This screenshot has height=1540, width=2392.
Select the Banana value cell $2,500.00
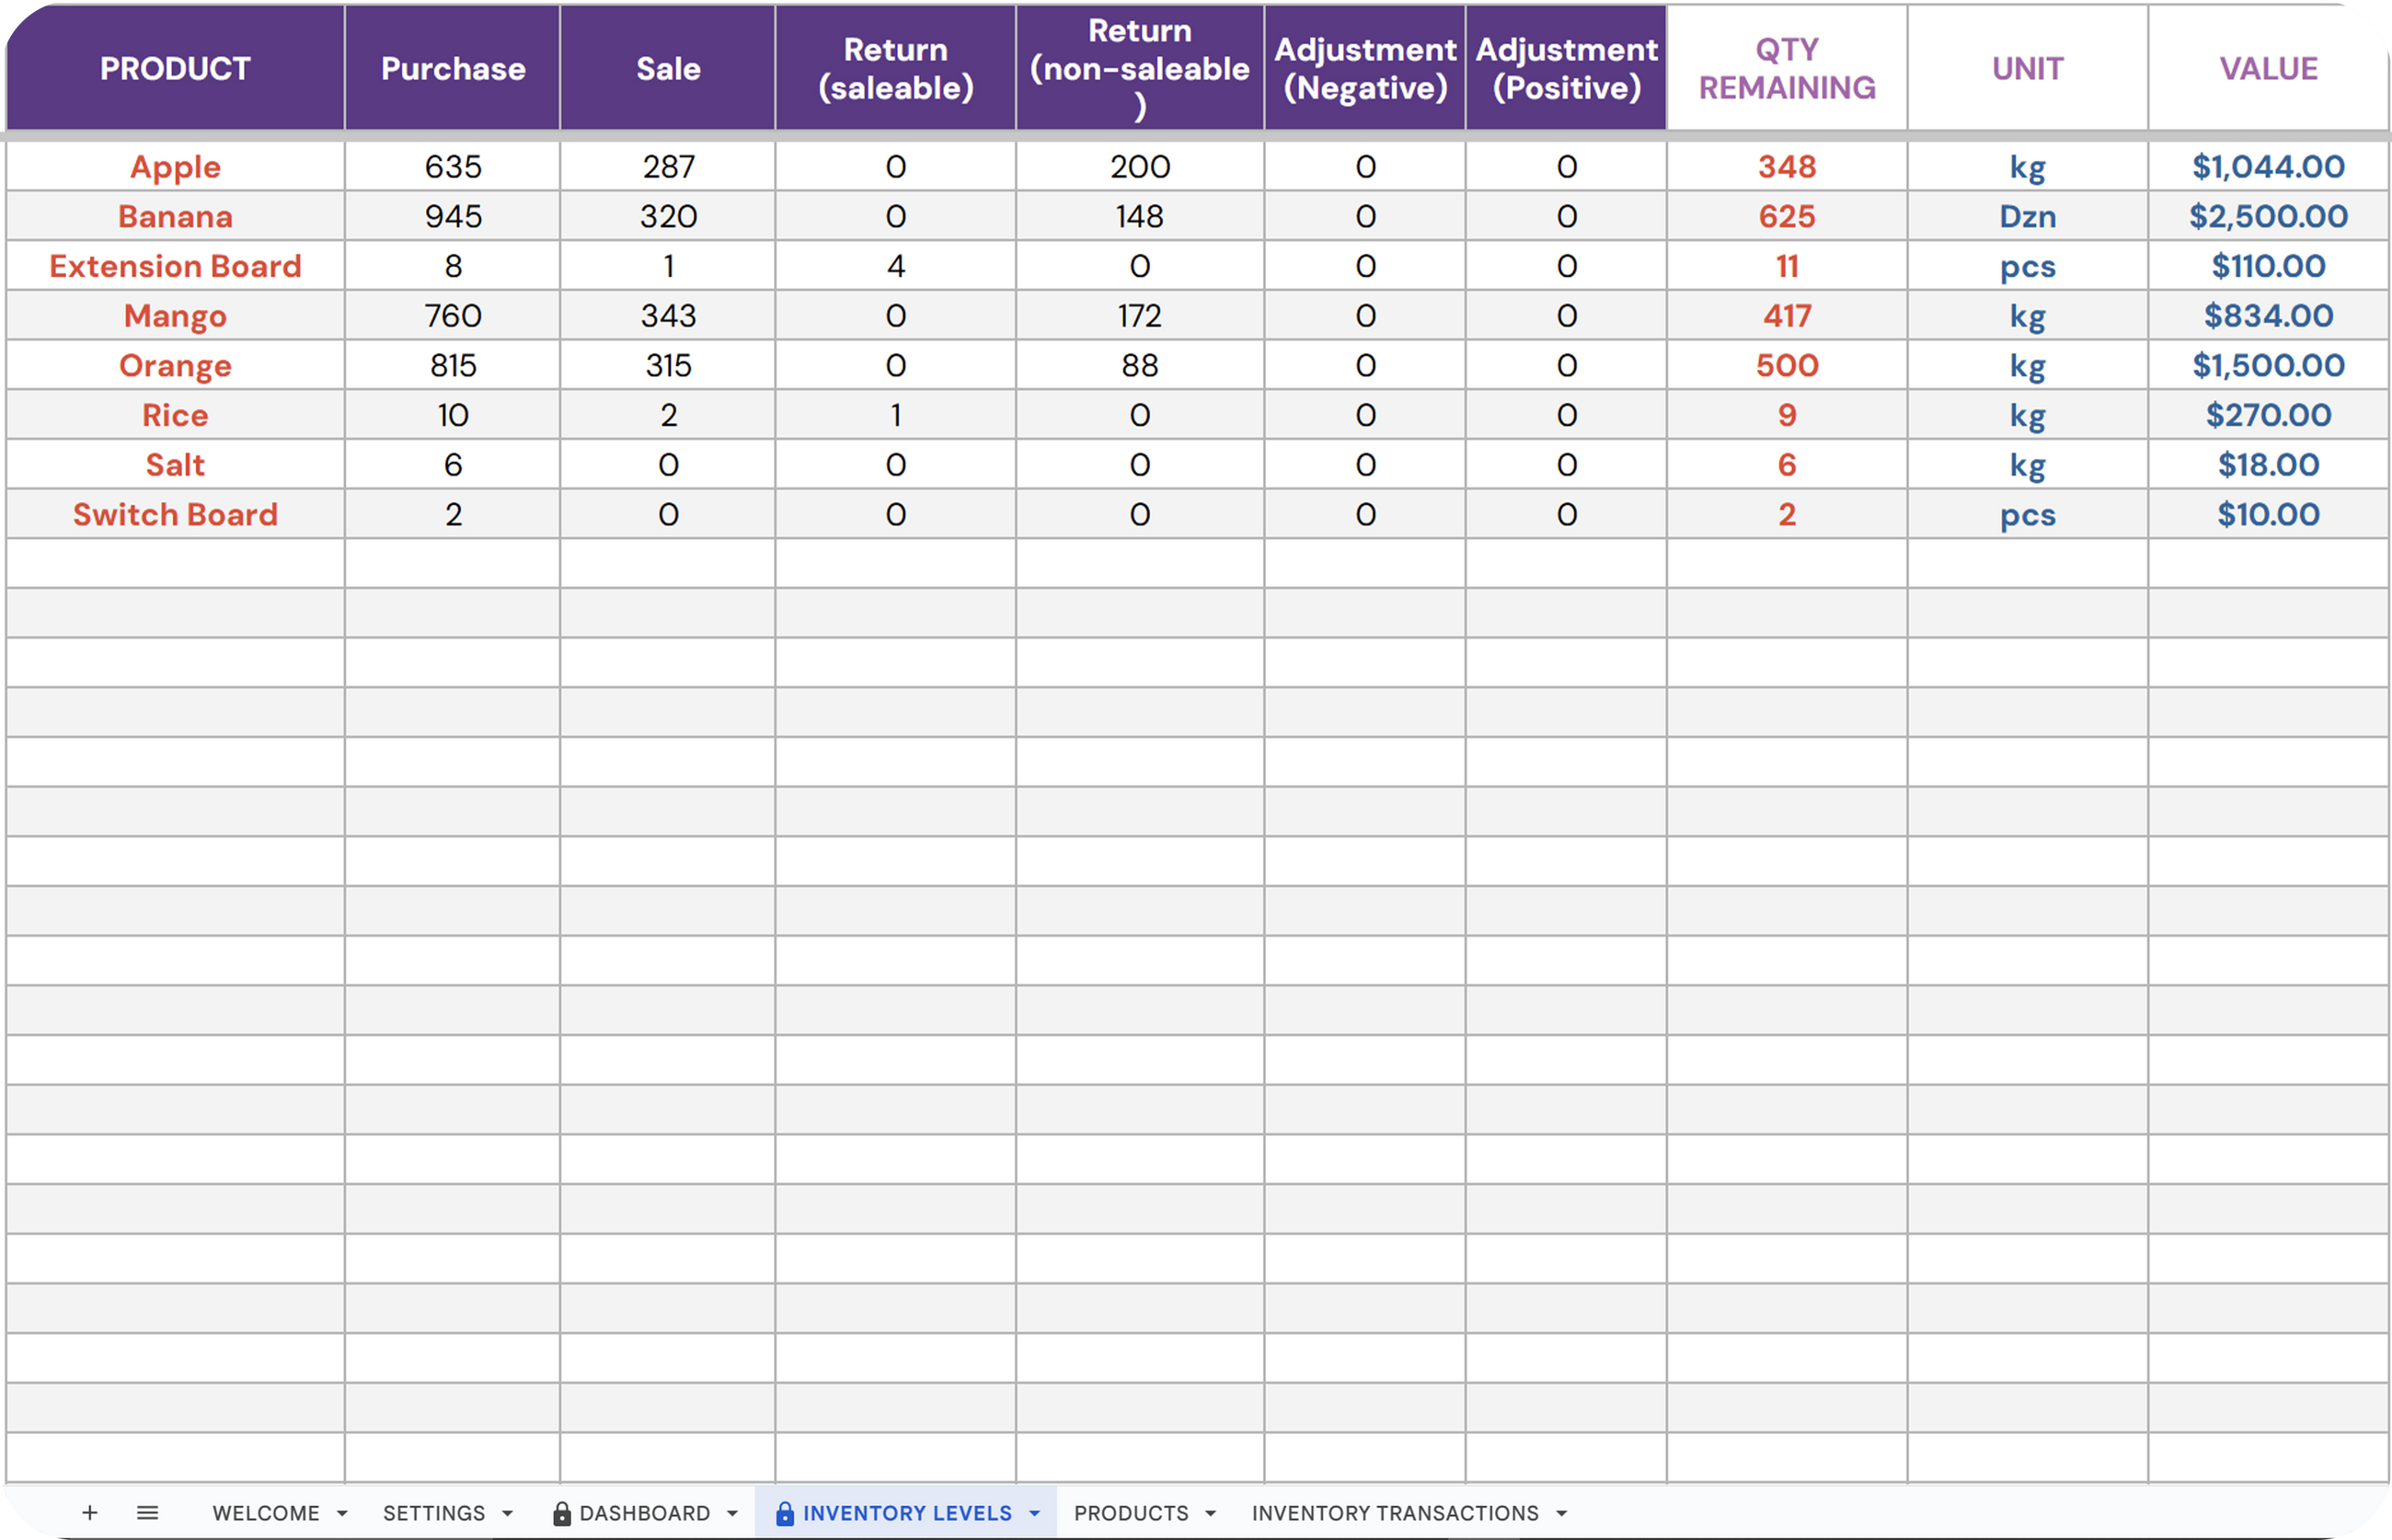[2267, 216]
